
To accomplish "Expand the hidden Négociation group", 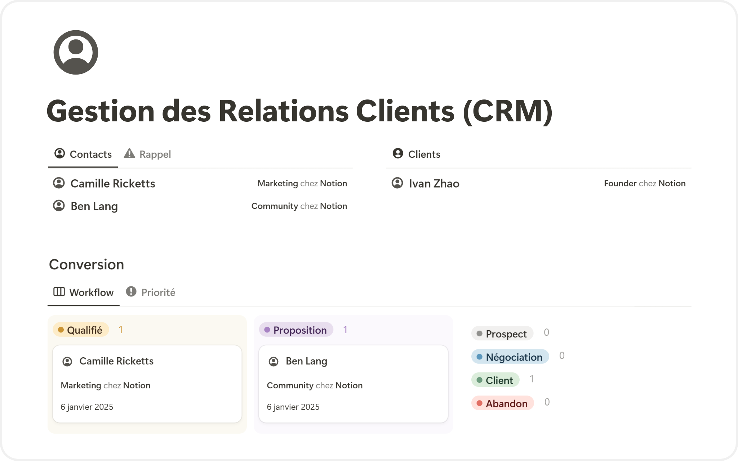I will [x=510, y=357].
